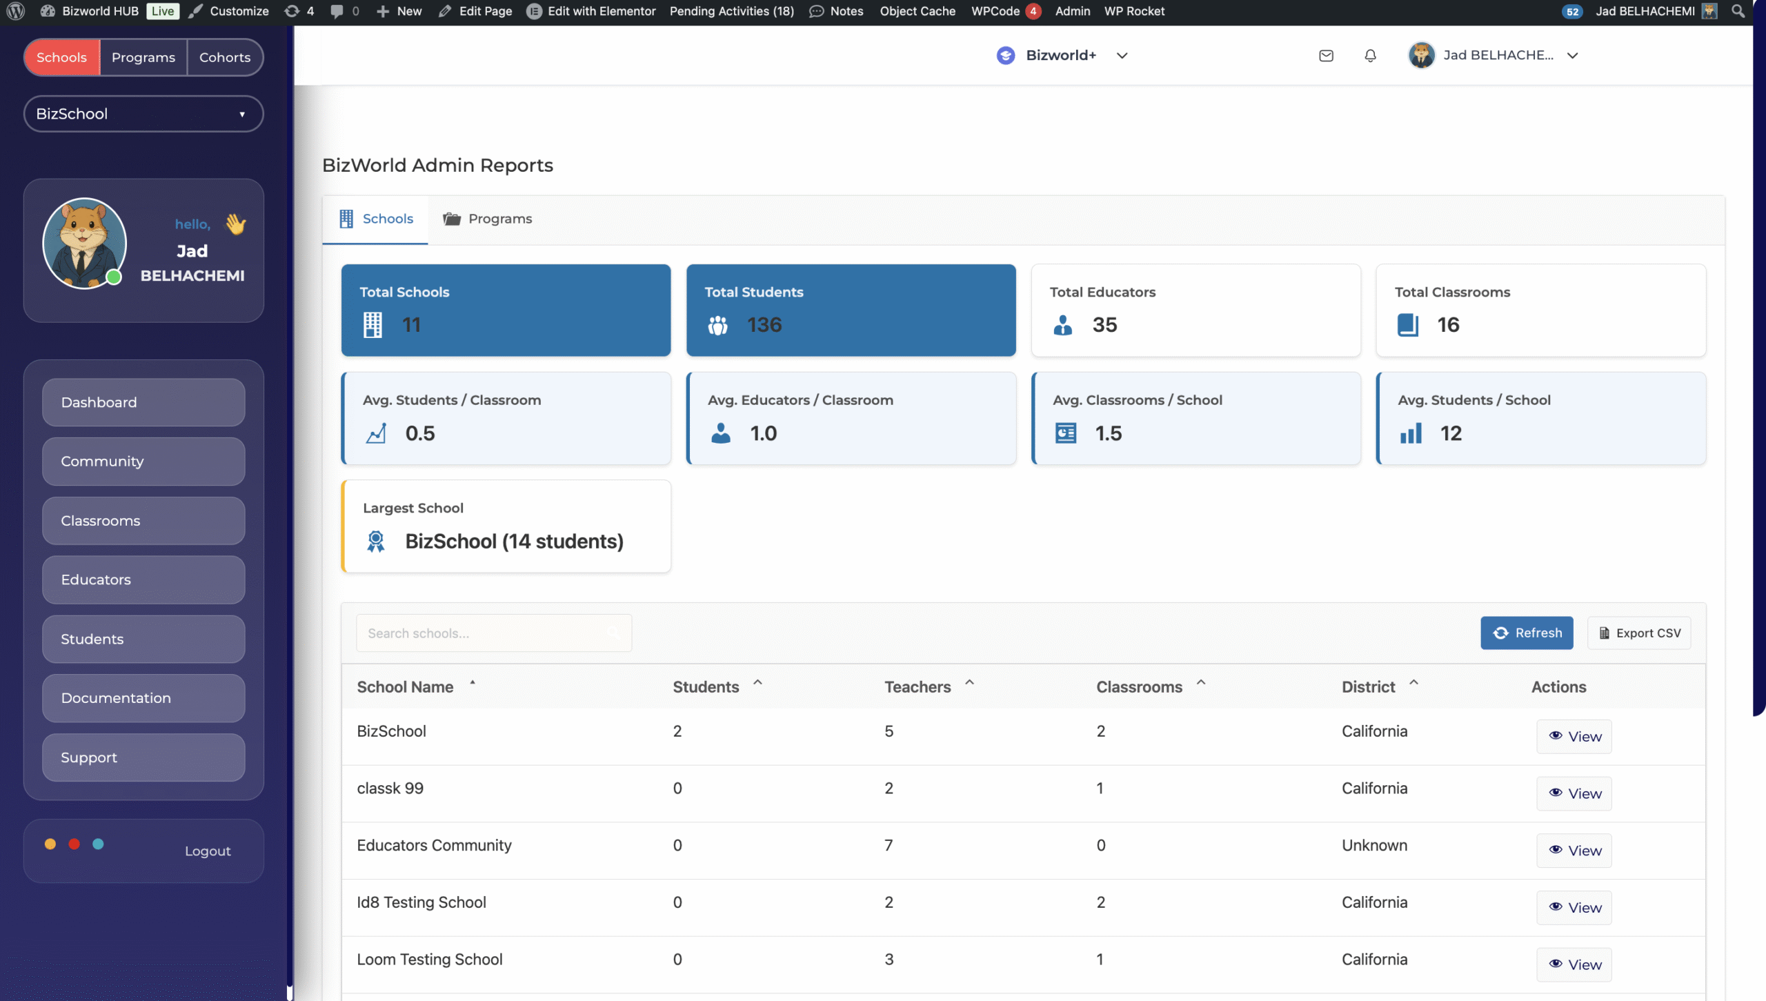Click the notification bell icon
The height and width of the screenshot is (1001, 1766).
1370,55
